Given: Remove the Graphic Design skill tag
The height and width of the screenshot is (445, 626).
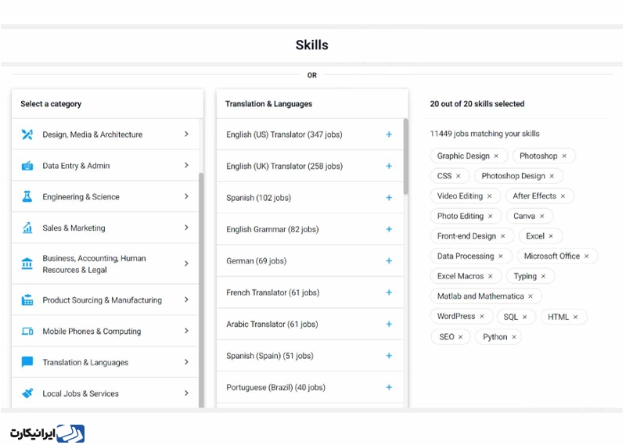Looking at the screenshot, I should (x=496, y=156).
